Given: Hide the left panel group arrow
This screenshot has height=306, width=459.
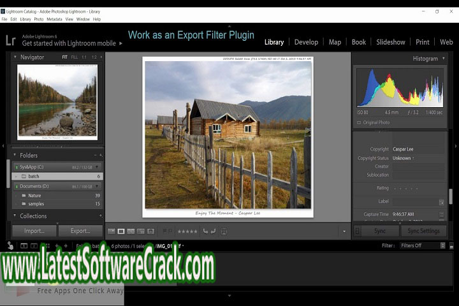Looking at the screenshot, I should 3,145.
